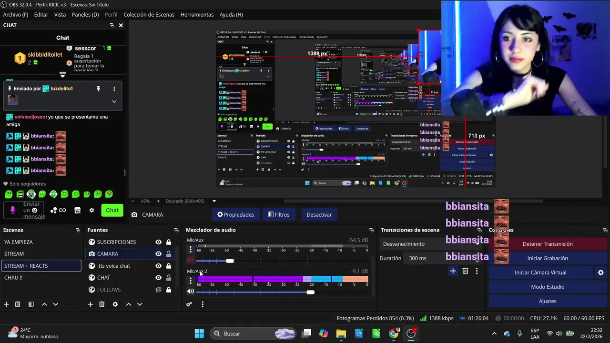Move the selected source down in Fuentes
Image resolution: width=610 pixels, height=343 pixels.
tap(140, 304)
